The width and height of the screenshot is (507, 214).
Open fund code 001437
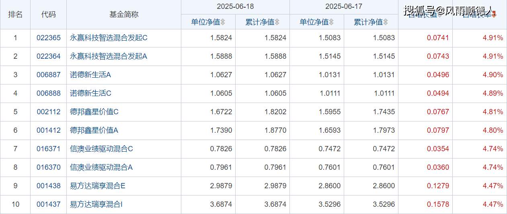coord(49,204)
